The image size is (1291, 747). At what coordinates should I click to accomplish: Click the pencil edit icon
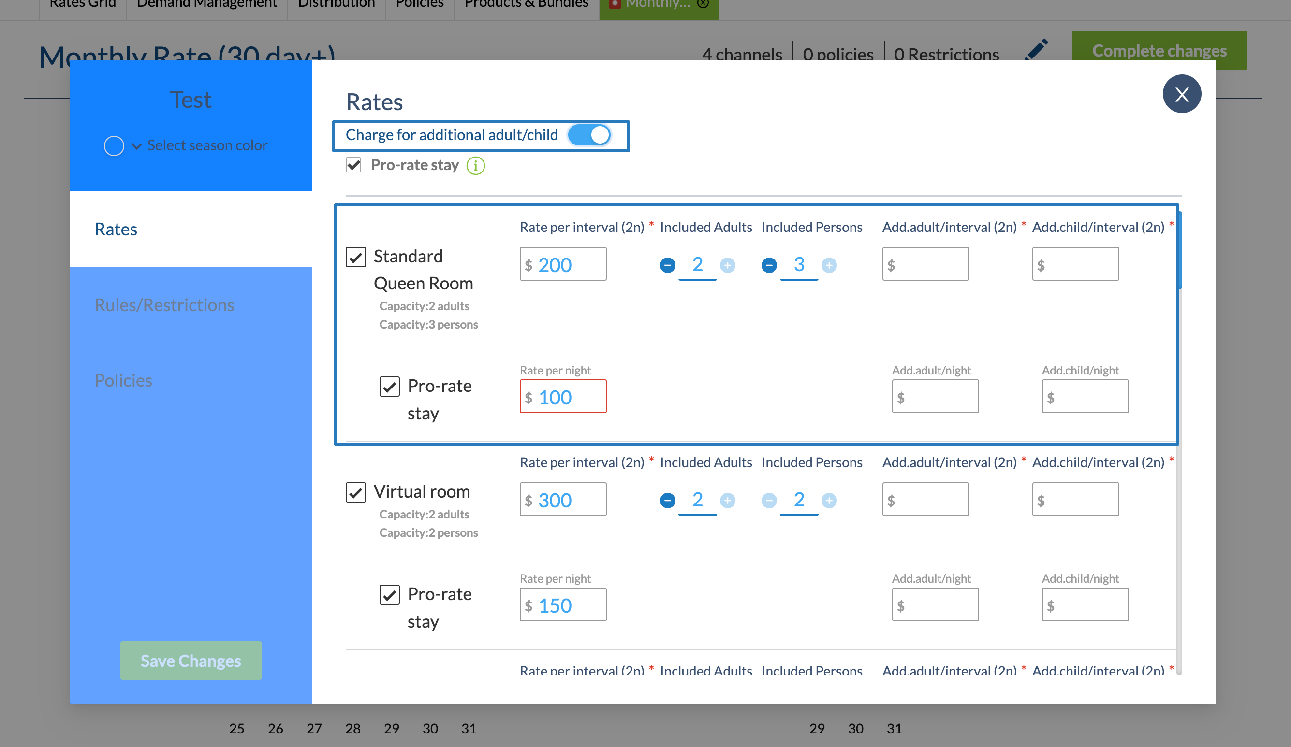(x=1036, y=50)
